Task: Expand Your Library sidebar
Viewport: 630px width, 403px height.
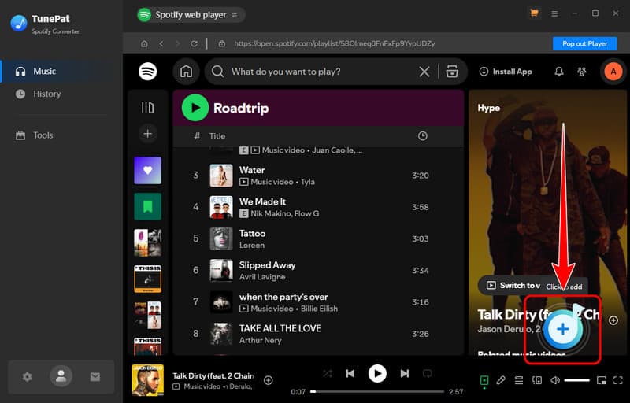Action: pyautogui.click(x=147, y=108)
